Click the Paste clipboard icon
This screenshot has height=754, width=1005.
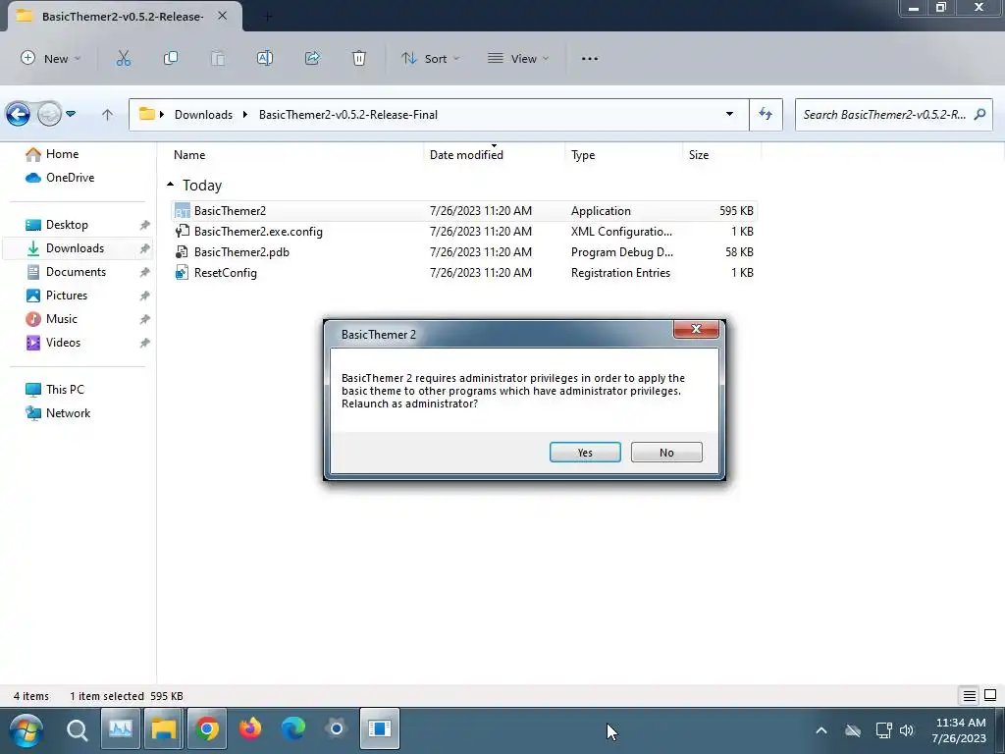coord(218,58)
